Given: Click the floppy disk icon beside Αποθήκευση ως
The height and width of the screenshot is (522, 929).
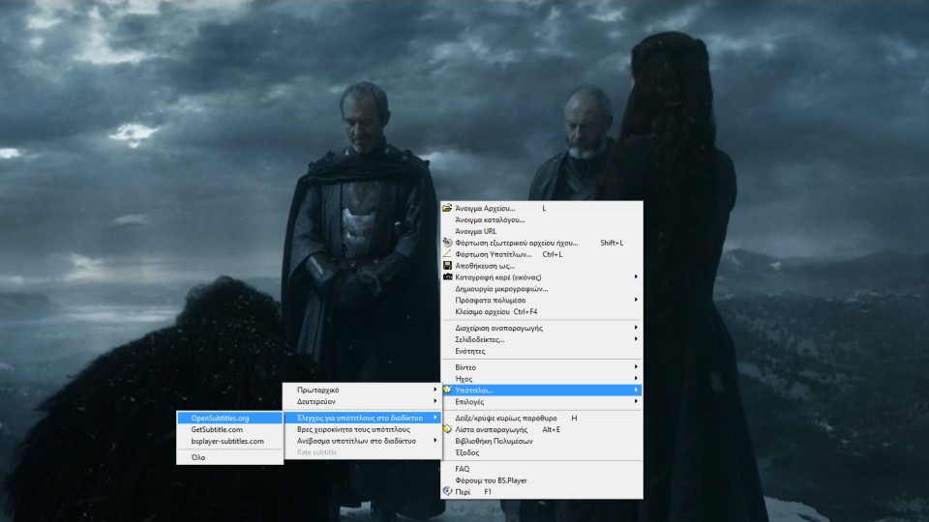Looking at the screenshot, I should [x=447, y=266].
